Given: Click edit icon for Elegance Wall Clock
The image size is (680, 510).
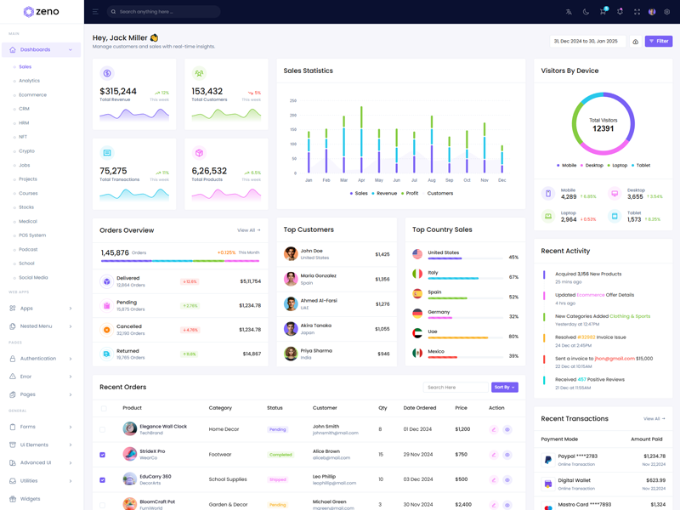Looking at the screenshot, I should click(x=493, y=430).
